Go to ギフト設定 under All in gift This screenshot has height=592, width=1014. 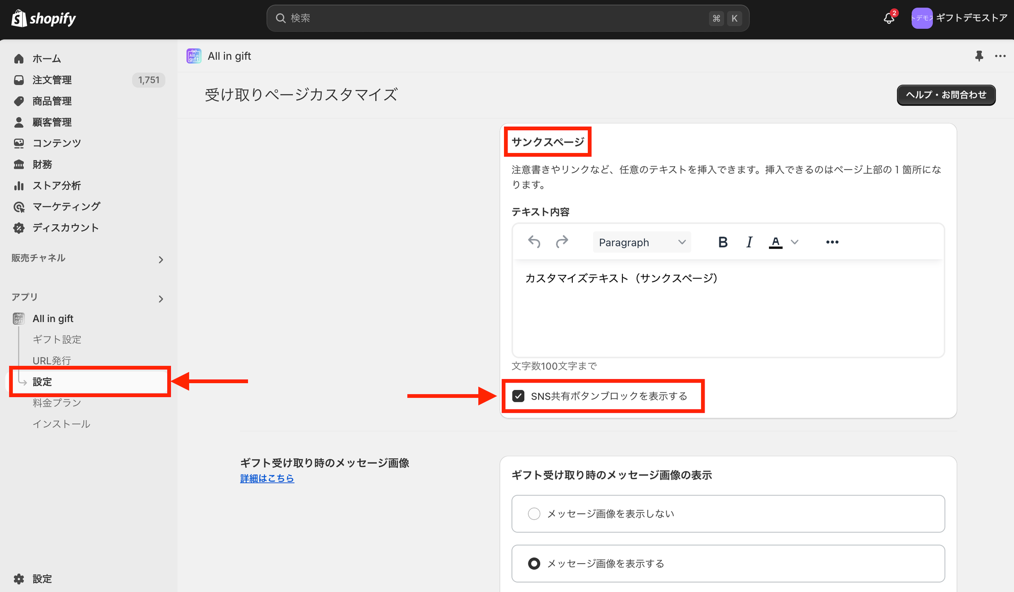(57, 340)
